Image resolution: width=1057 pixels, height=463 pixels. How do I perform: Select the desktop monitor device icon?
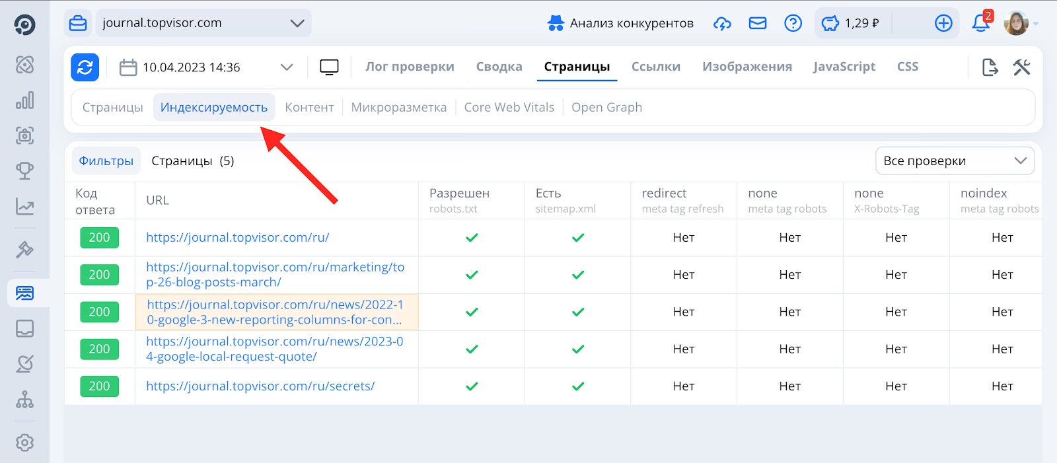pos(329,67)
